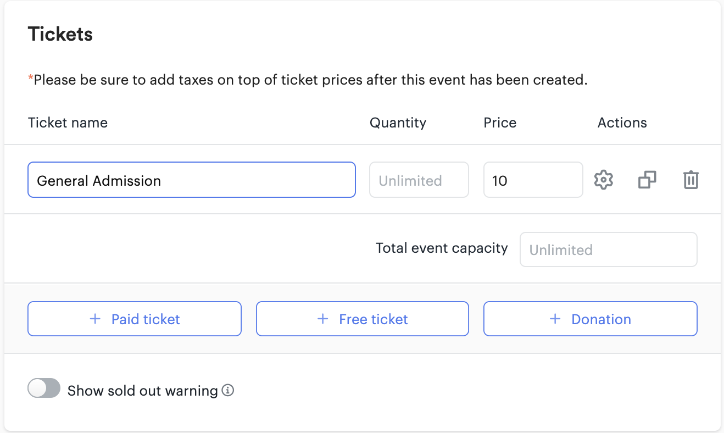The height and width of the screenshot is (433, 724).
Task: Click plus icon on Paid ticket button
Action: [x=95, y=319]
